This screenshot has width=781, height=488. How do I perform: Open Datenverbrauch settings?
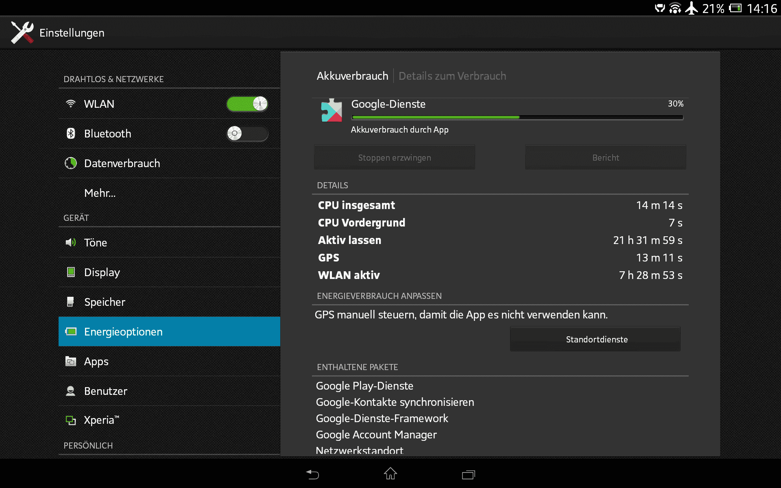click(x=169, y=163)
